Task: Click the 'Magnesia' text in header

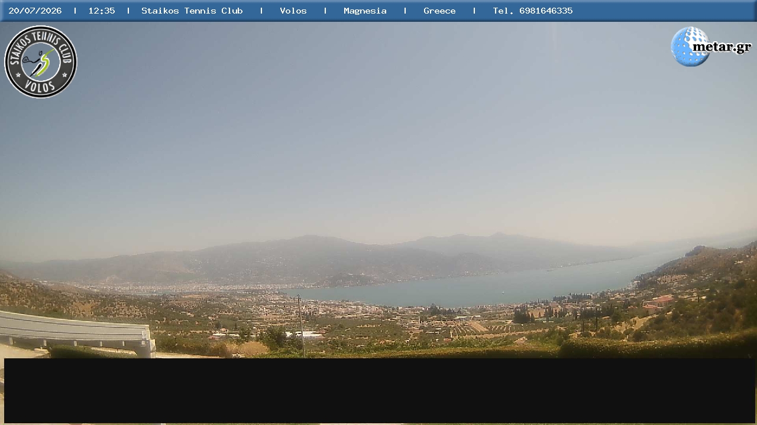Action: (365, 11)
